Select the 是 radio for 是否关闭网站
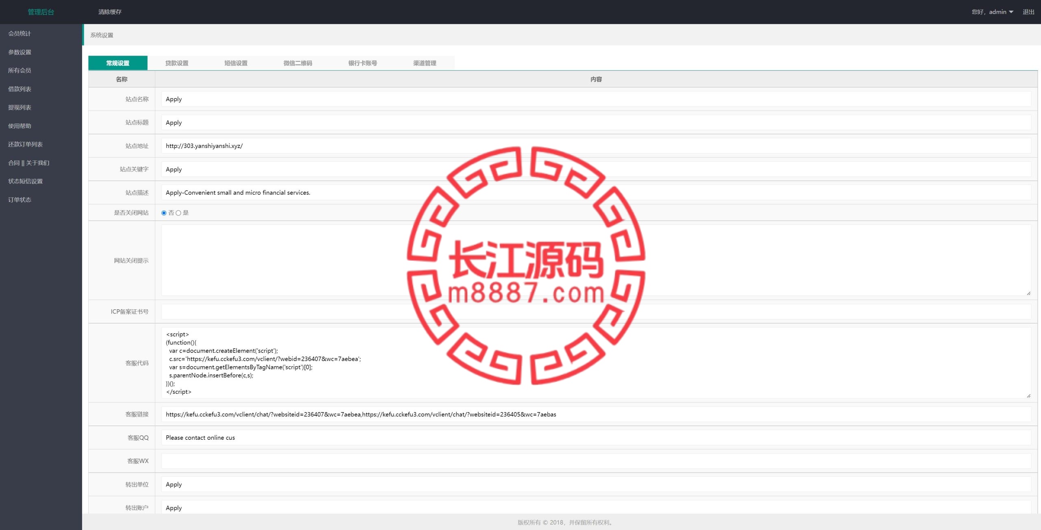The image size is (1041, 530). [x=178, y=213]
